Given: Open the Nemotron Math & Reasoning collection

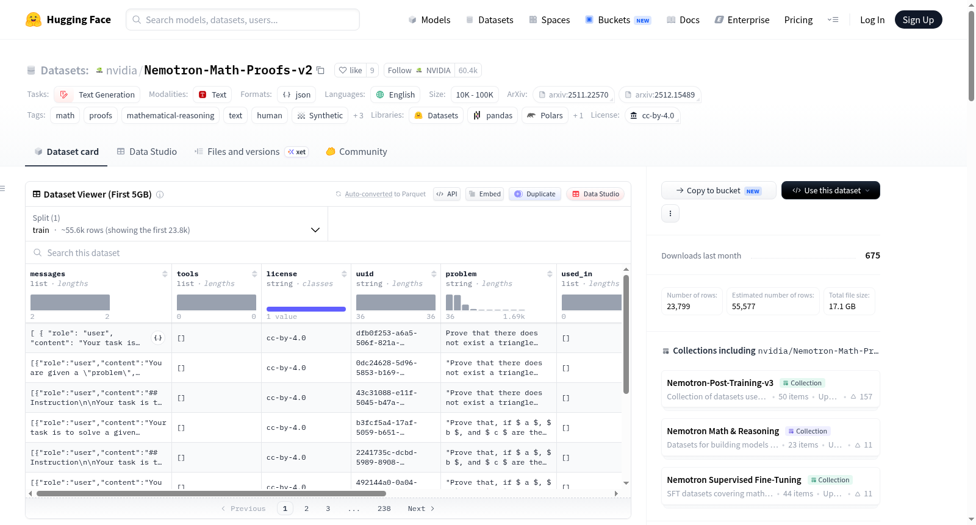Looking at the screenshot, I should tap(770, 437).
